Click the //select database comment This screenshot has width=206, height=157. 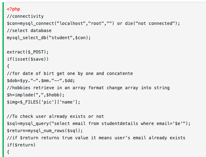(x=29, y=30)
